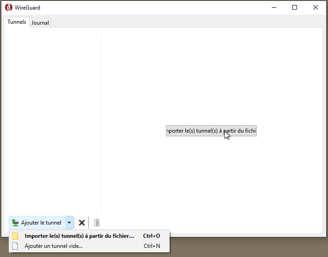
Task: Click the WireGuard window title text
Action: (x=27, y=7)
